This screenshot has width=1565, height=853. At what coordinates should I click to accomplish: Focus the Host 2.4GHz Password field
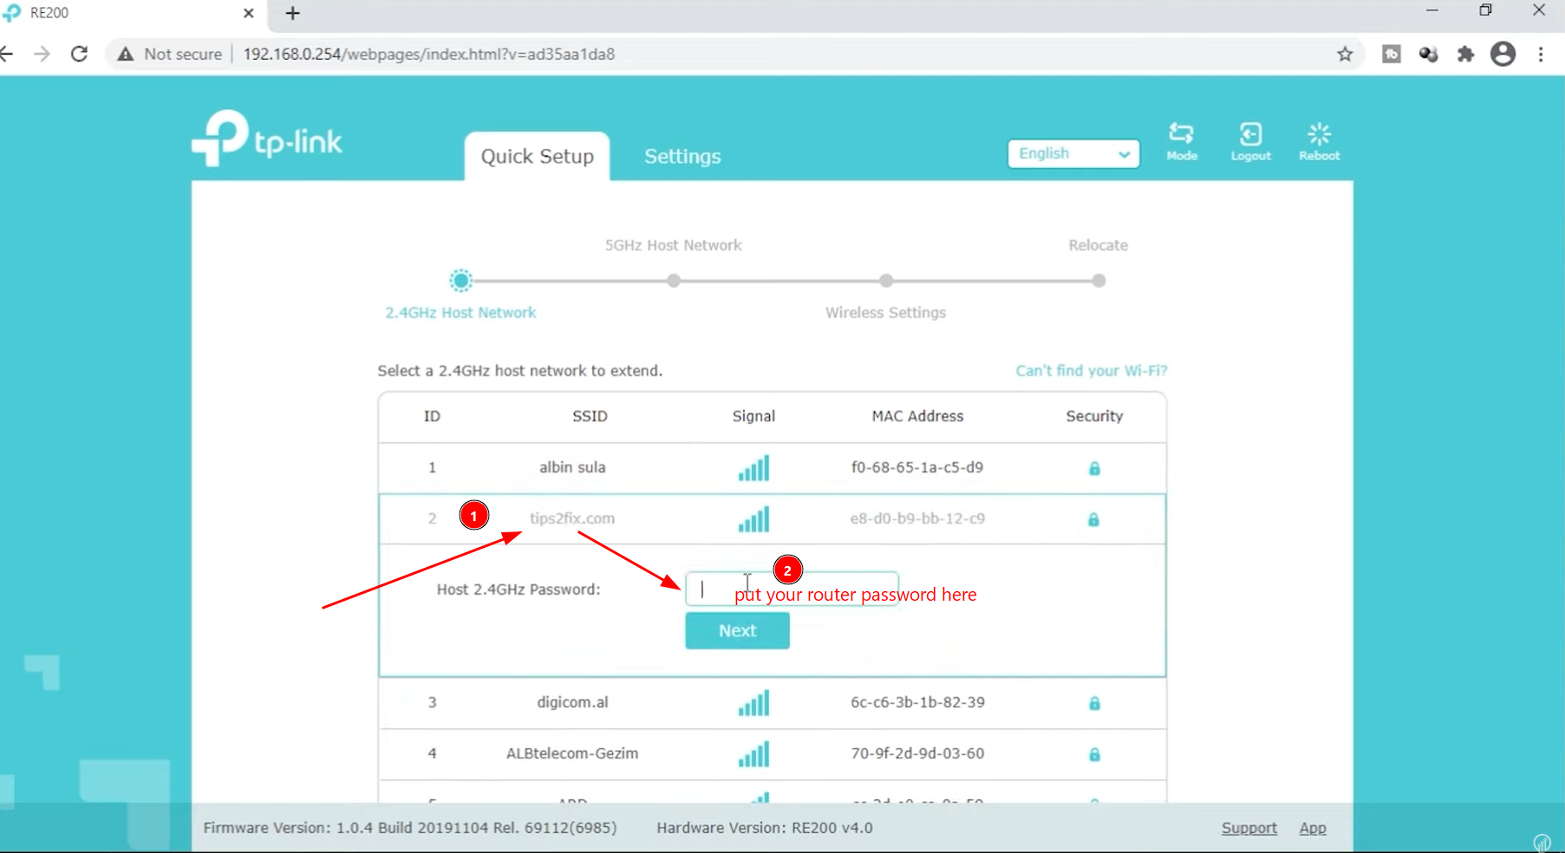pyautogui.click(x=791, y=589)
